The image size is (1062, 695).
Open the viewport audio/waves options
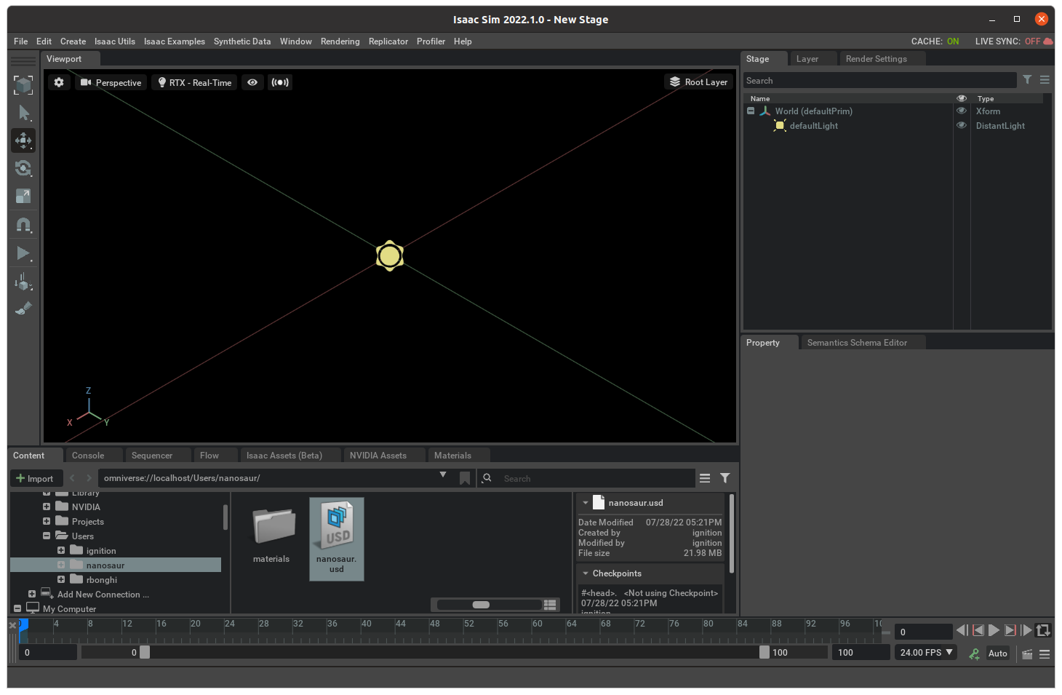click(280, 82)
